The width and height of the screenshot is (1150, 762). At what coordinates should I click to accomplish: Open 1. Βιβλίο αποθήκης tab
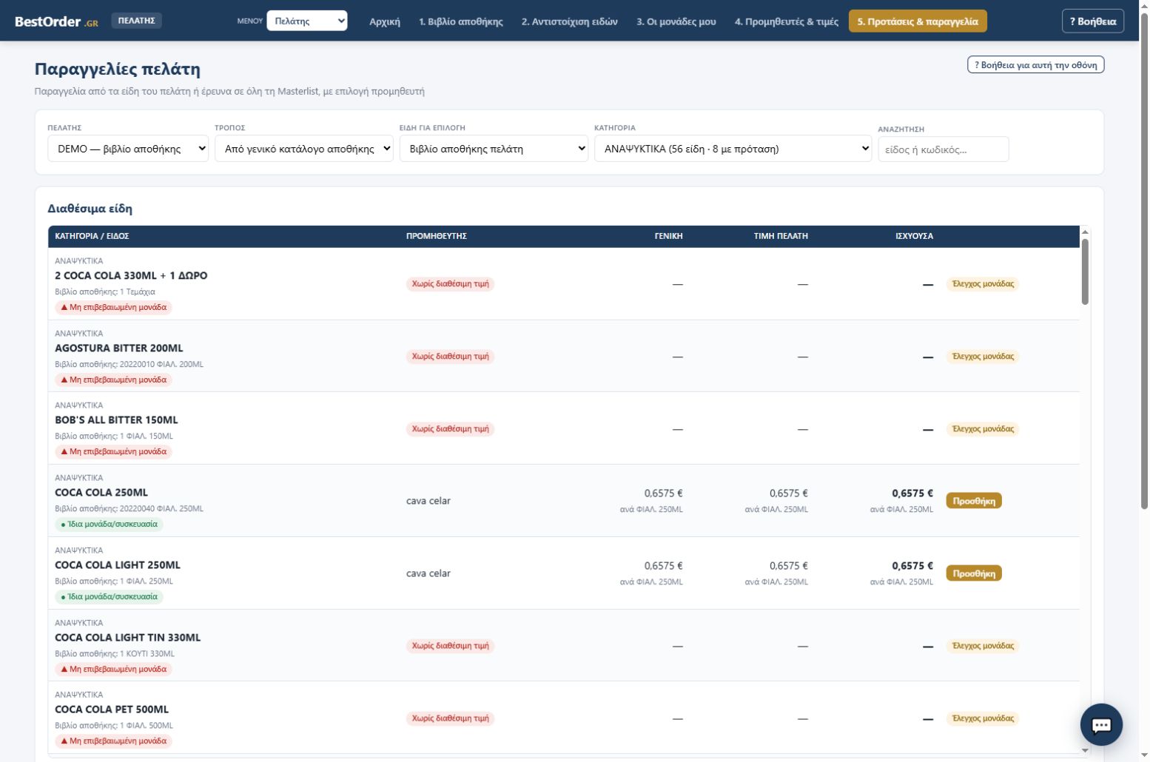pos(461,21)
